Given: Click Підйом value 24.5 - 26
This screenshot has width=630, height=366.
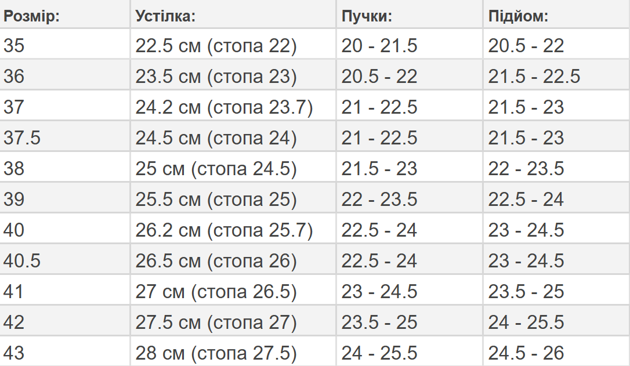Looking at the screenshot, I should pos(526,353).
